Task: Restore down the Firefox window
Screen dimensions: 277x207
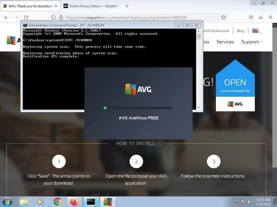Action: [x=263, y=3]
